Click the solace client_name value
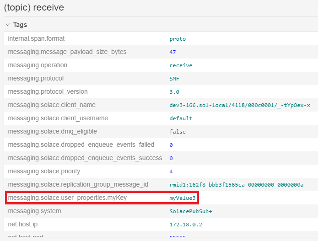 (240, 106)
